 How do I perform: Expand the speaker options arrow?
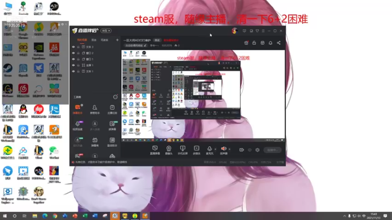tap(229, 149)
